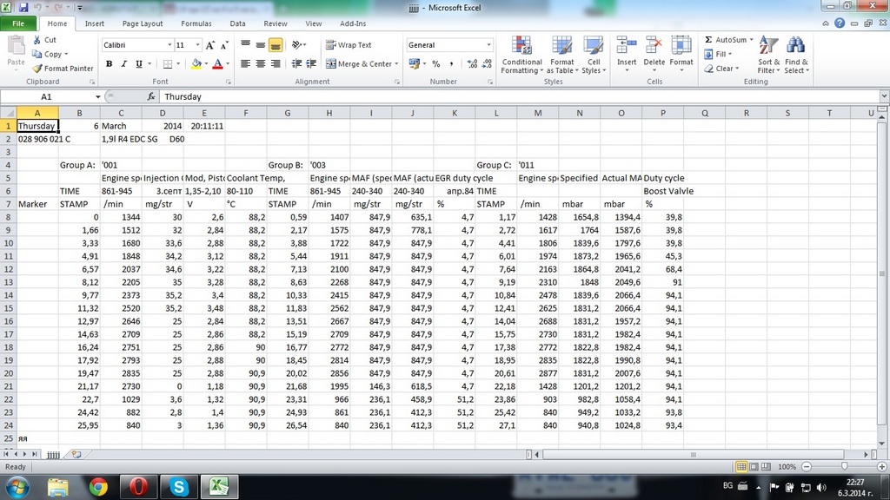Viewport: 890px width, 500px height.
Task: Switch to the Formulas ribbon tab
Action: 196,23
